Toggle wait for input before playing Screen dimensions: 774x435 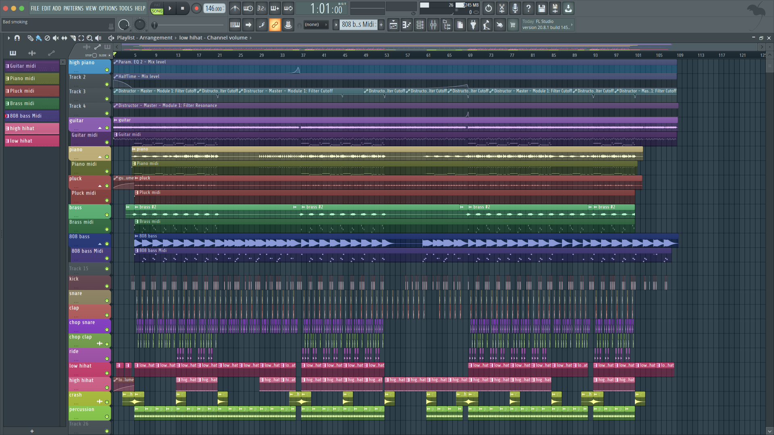click(248, 8)
